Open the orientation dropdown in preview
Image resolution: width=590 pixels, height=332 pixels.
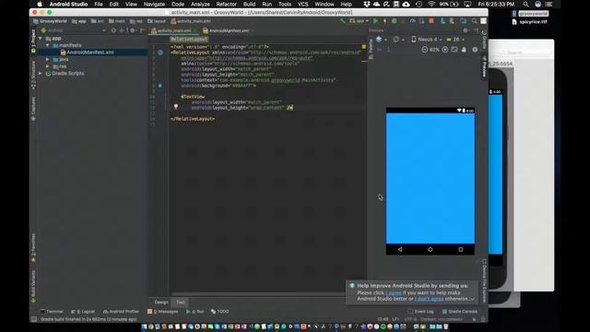pos(398,39)
